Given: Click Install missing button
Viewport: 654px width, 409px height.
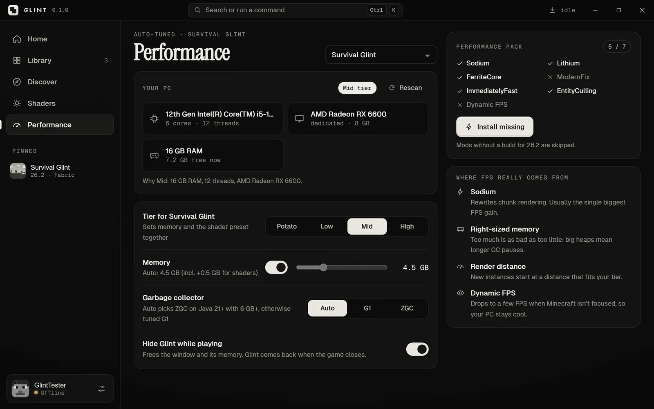Looking at the screenshot, I should pos(495,127).
